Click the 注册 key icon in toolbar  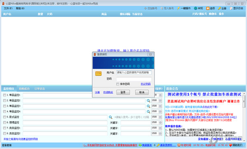pos(219,8)
